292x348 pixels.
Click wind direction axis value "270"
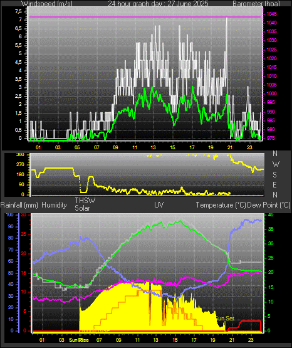tap(20, 165)
